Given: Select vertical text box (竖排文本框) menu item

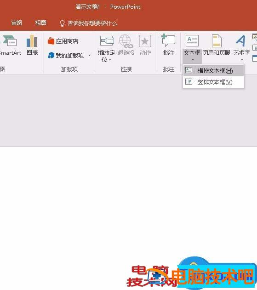Looking at the screenshot, I should 213,82.
